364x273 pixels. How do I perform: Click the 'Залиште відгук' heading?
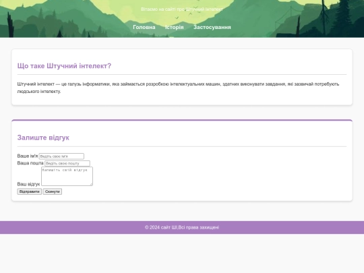coord(43,138)
